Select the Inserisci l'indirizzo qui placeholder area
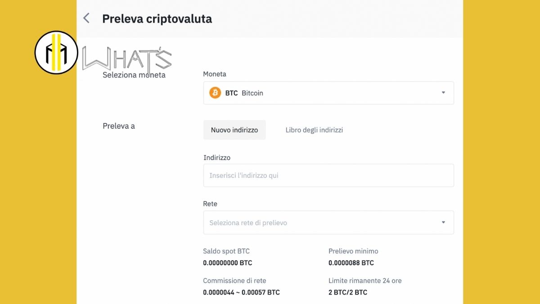Screen dimensions: 540x304 coord(244,176)
